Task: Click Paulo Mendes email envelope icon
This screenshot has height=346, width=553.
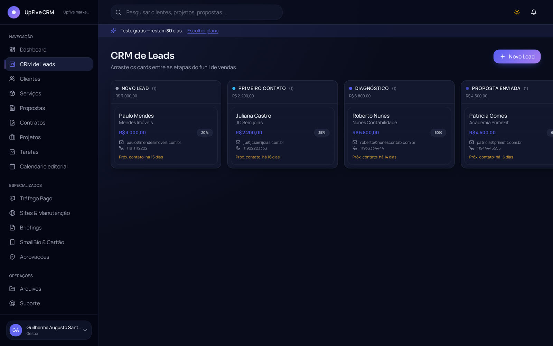Action: pyautogui.click(x=121, y=142)
